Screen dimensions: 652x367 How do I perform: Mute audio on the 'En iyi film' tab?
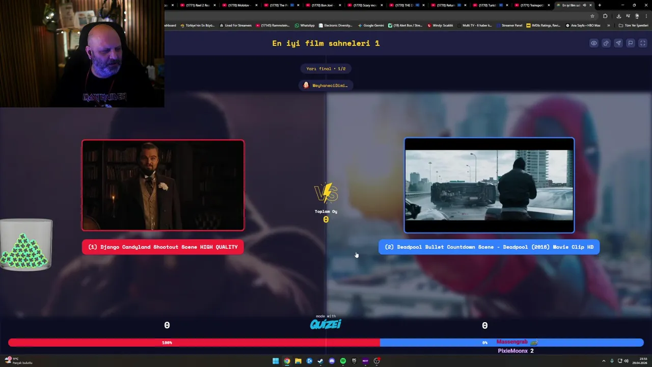[584, 5]
